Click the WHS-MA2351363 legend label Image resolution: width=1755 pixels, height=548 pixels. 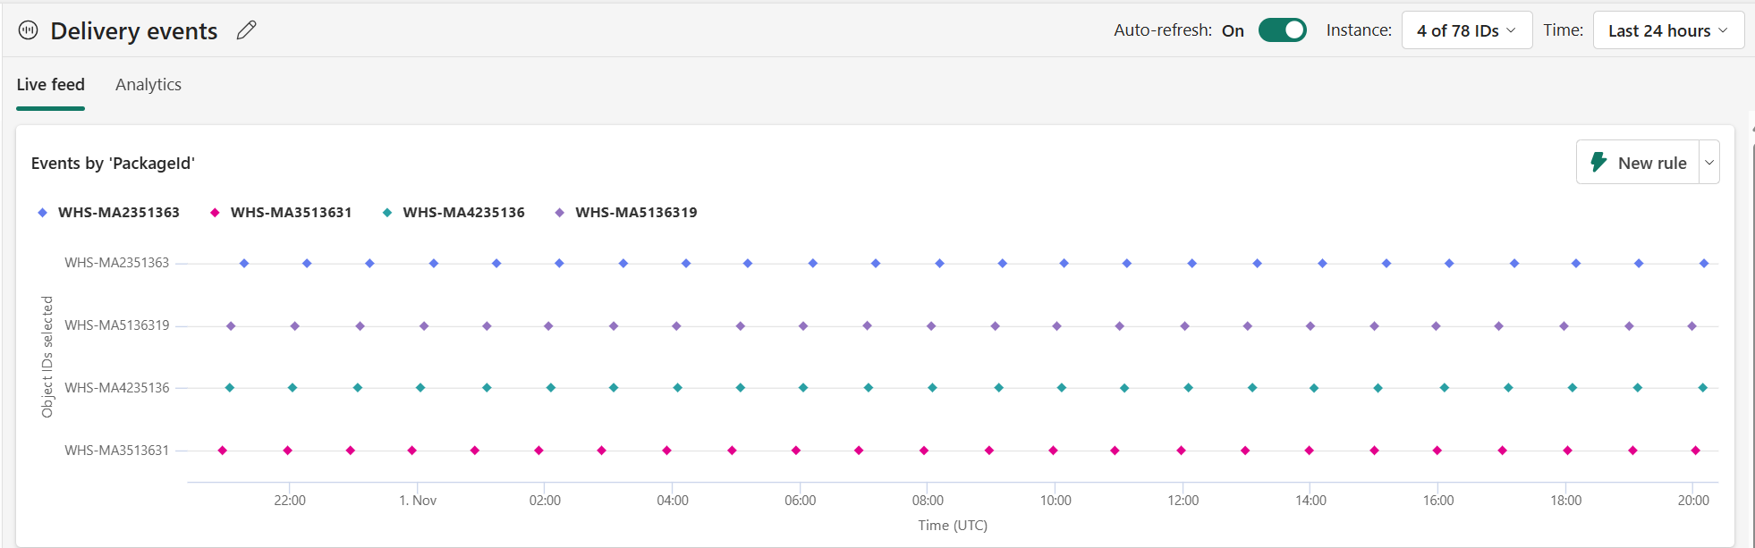(x=119, y=213)
